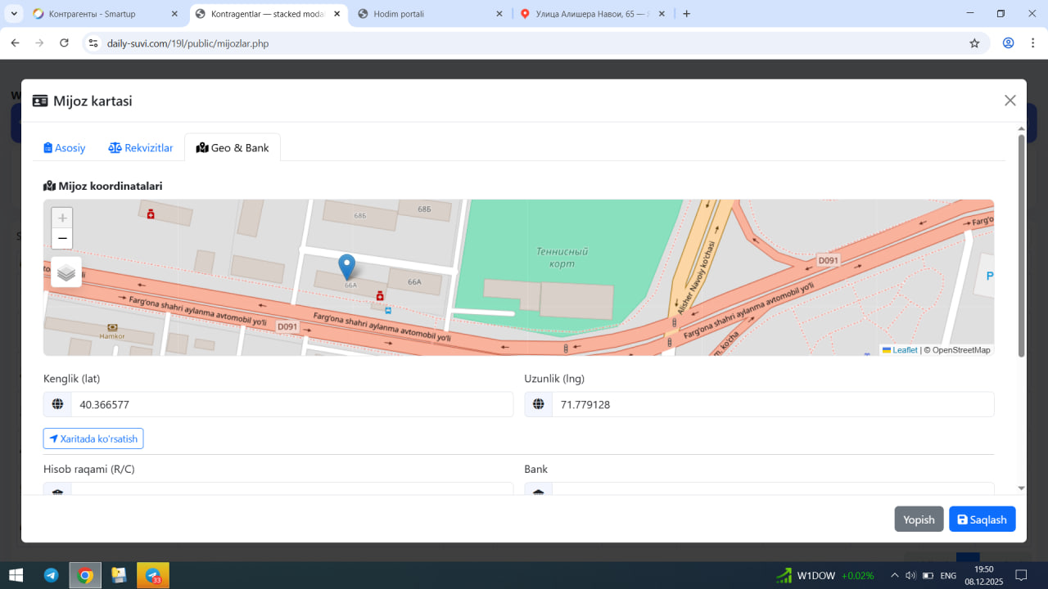Open the map layers control

coord(66,272)
